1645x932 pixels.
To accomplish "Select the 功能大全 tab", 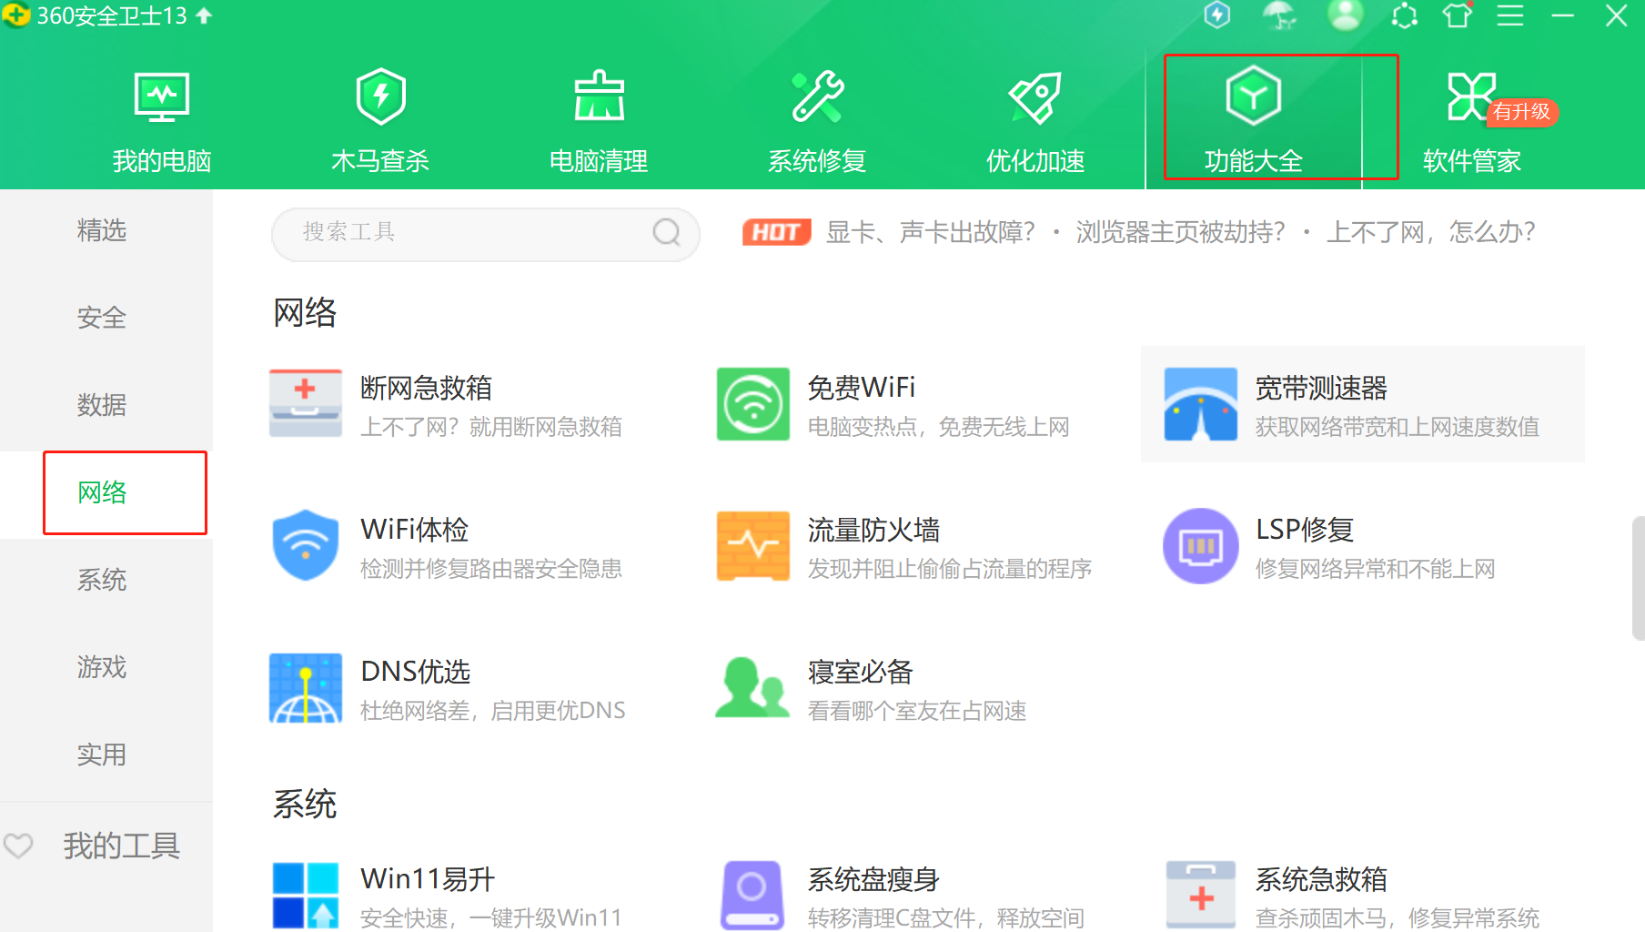I will click(x=1254, y=121).
